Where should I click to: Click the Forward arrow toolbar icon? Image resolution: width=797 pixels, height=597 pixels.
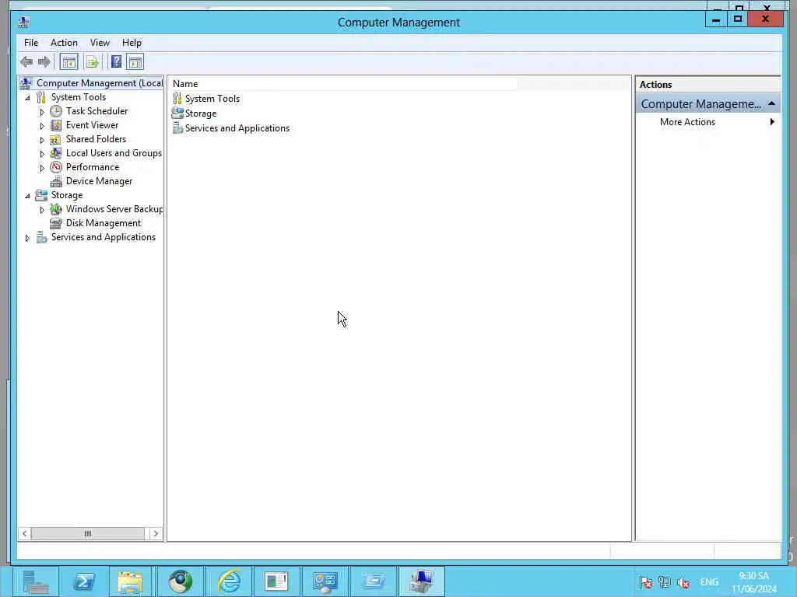44,62
